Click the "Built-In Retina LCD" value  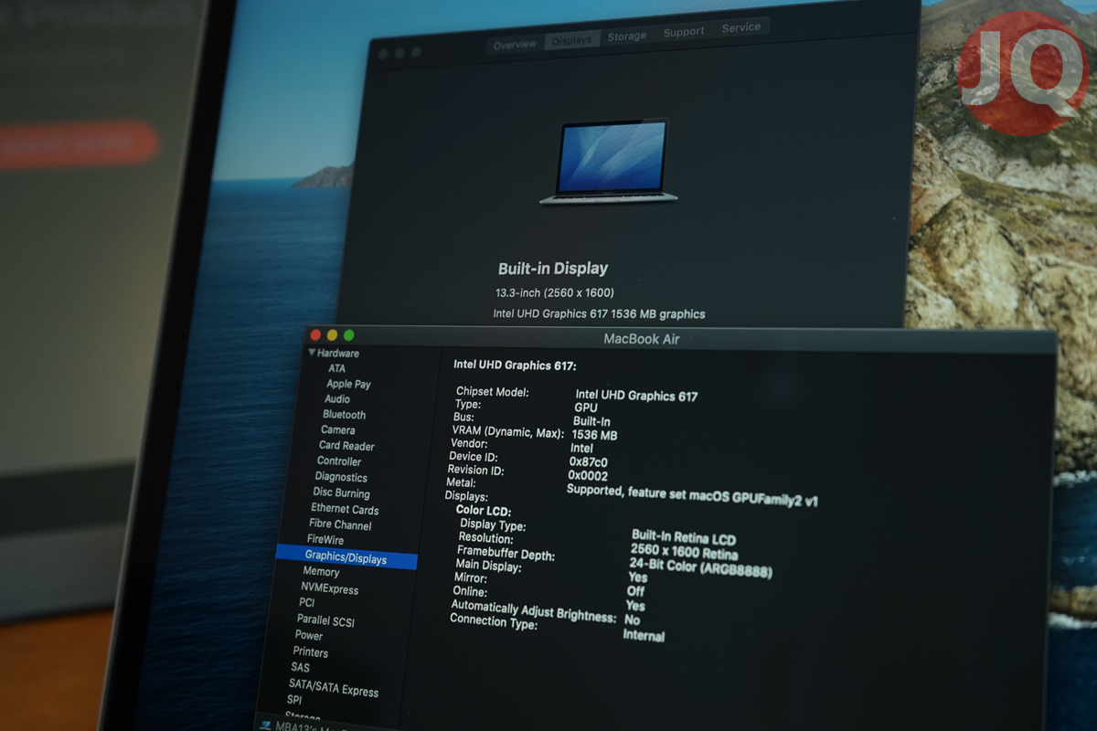[684, 538]
